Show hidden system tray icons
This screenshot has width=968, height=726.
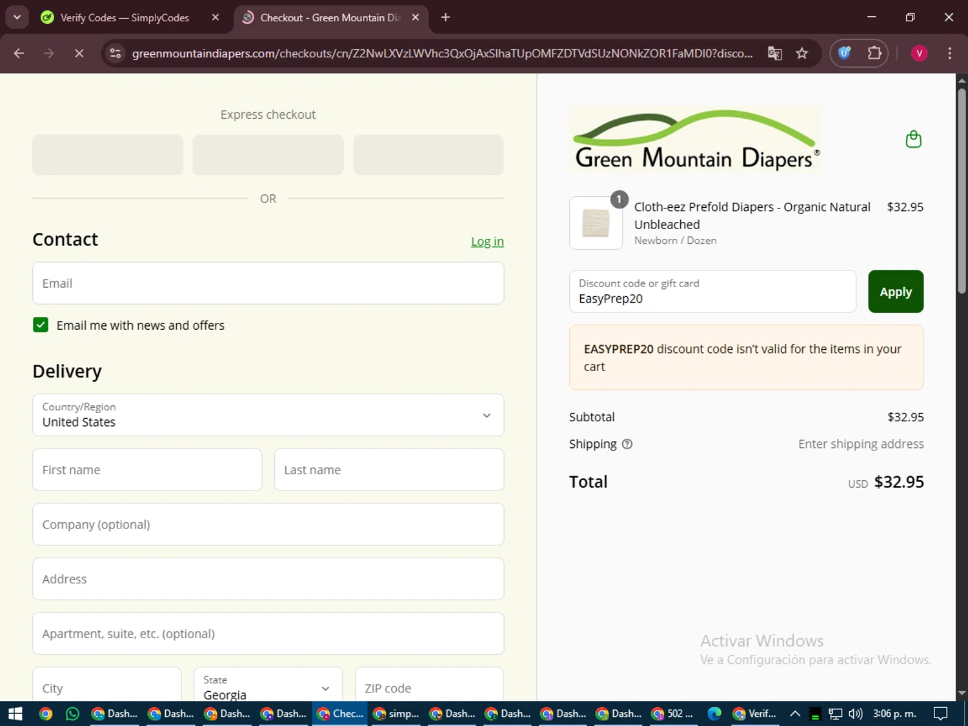coord(795,714)
